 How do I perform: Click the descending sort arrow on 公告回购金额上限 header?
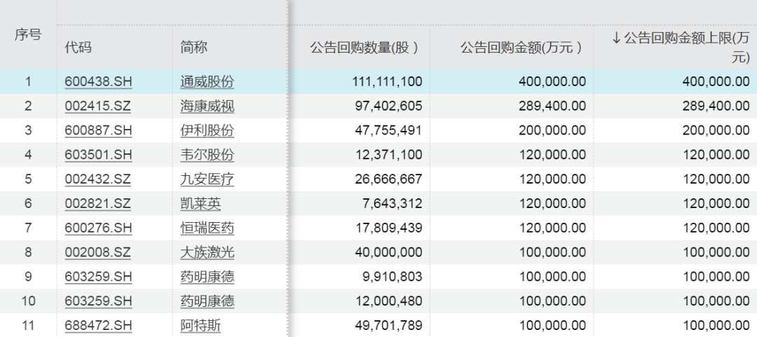pos(617,39)
